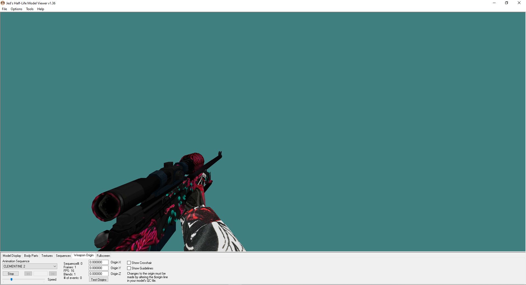Enable Show Guidelines checkbox
The image size is (526, 285).
click(x=129, y=268)
